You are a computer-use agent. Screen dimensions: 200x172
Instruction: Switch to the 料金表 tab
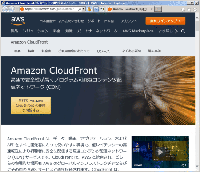pyautogui.click(x=46, y=51)
